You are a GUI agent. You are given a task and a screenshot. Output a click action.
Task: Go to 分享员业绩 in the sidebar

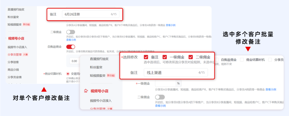(15, 77)
